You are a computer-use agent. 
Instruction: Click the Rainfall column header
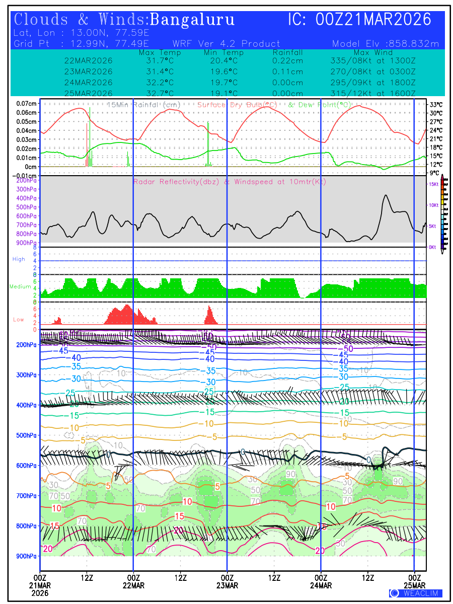point(287,52)
